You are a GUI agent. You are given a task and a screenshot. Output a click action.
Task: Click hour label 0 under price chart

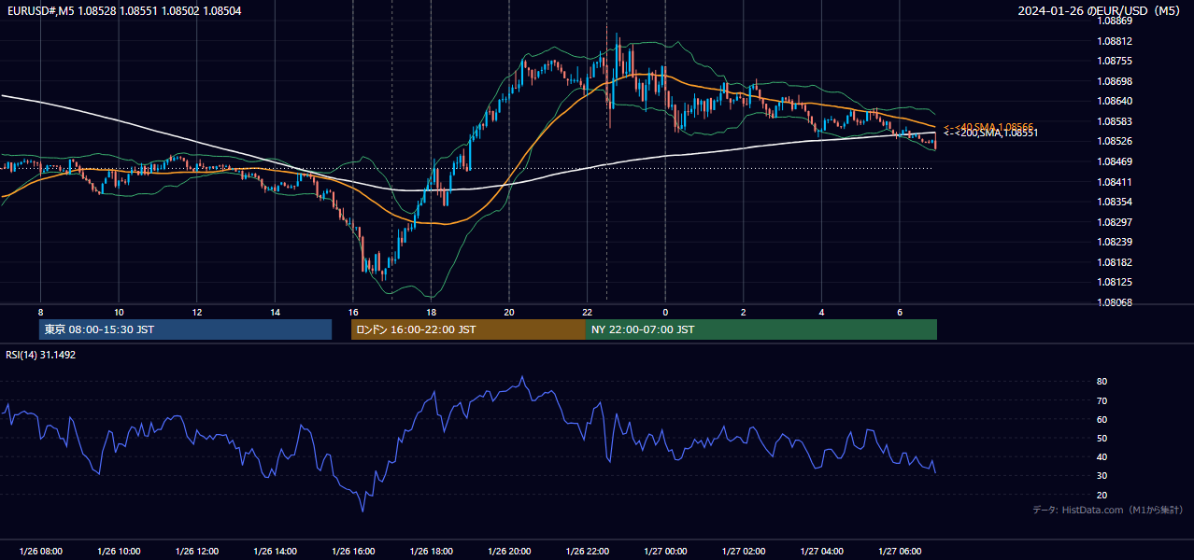point(665,312)
